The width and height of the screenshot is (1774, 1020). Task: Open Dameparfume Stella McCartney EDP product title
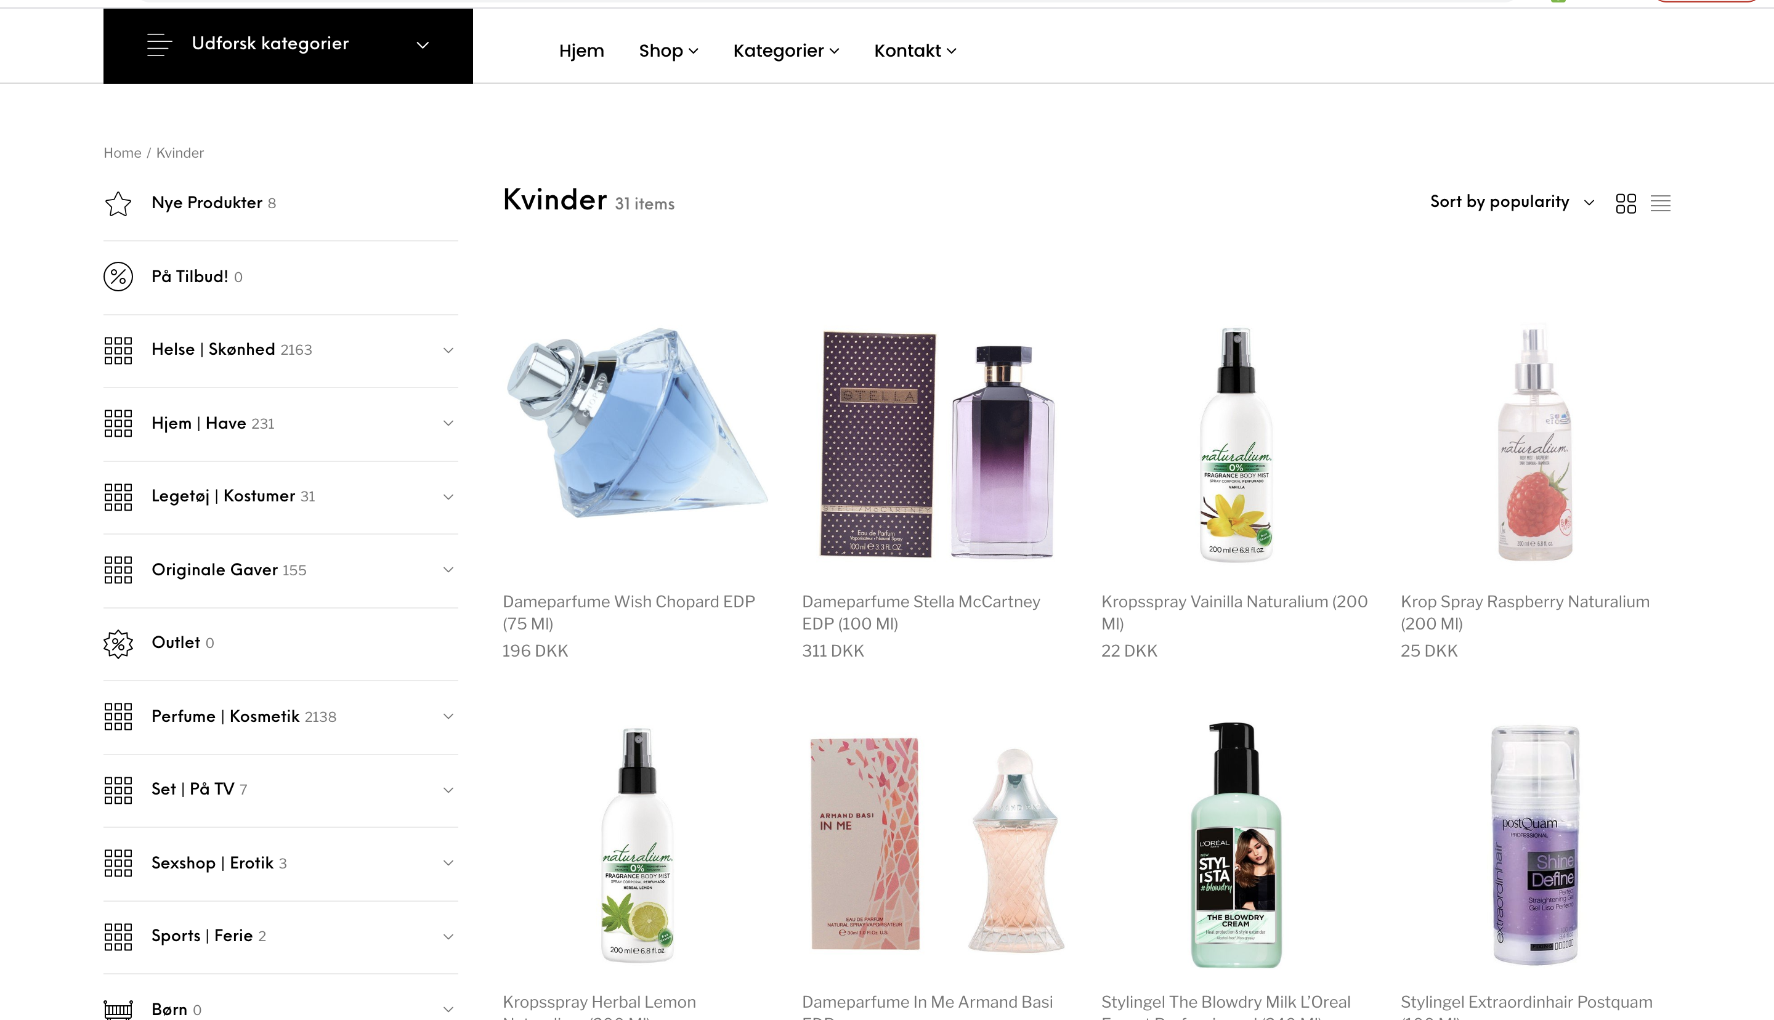tap(921, 612)
